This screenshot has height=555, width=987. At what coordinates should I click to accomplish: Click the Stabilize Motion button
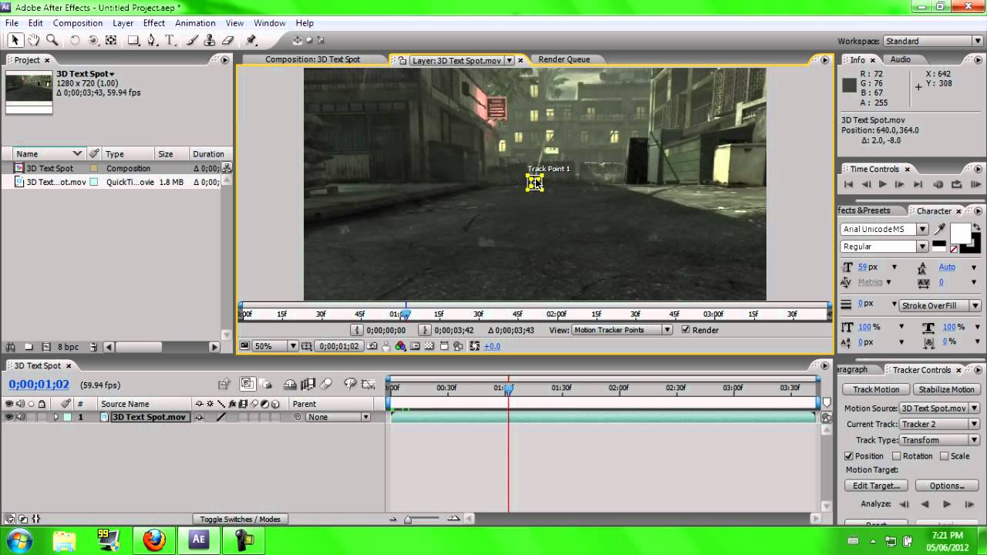(x=946, y=389)
